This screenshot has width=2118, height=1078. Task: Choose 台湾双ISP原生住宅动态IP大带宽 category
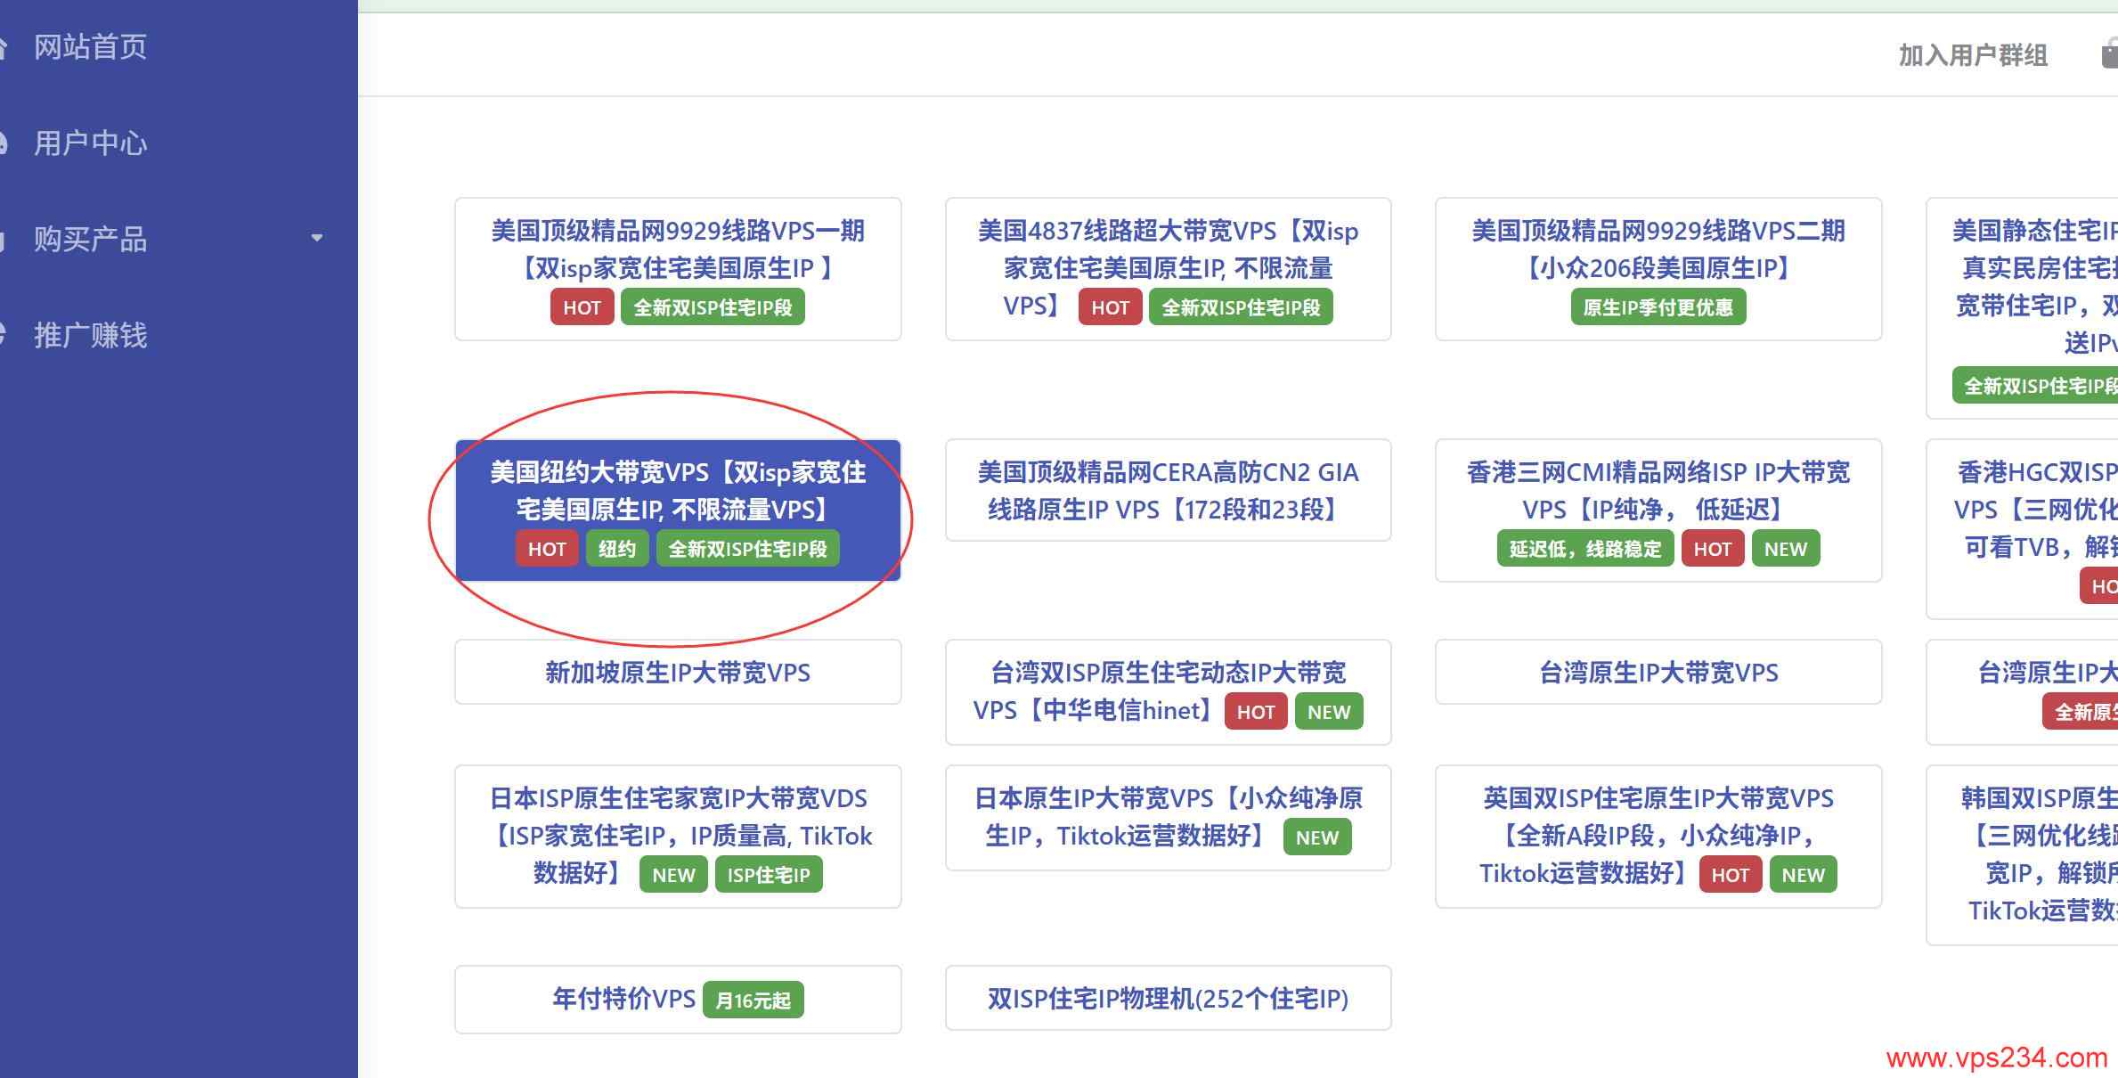1168,692
